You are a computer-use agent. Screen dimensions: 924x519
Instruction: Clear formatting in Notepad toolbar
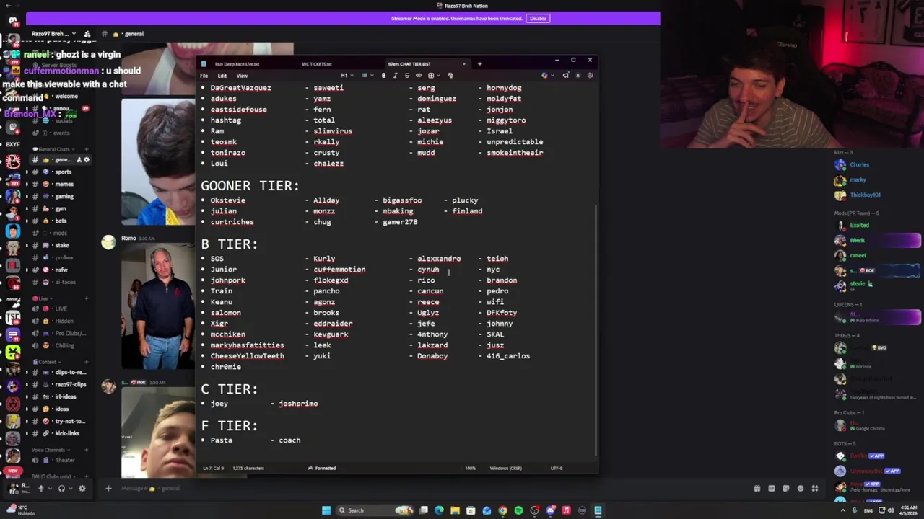click(450, 76)
